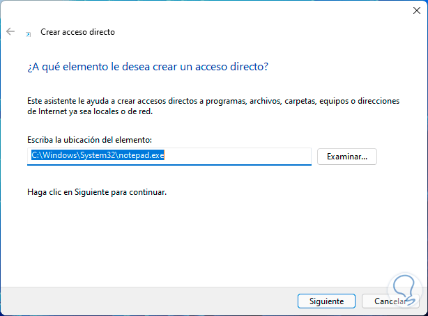Place cursor on C:\Windows in the path
The image size is (428, 316).
pos(54,156)
